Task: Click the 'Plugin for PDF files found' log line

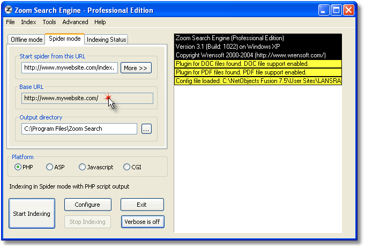Action: pyautogui.click(x=258, y=72)
